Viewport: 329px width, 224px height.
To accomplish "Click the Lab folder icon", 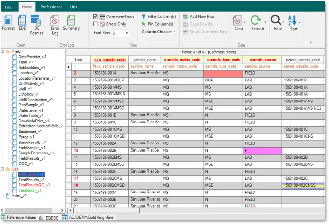I will [x=8, y=169].
